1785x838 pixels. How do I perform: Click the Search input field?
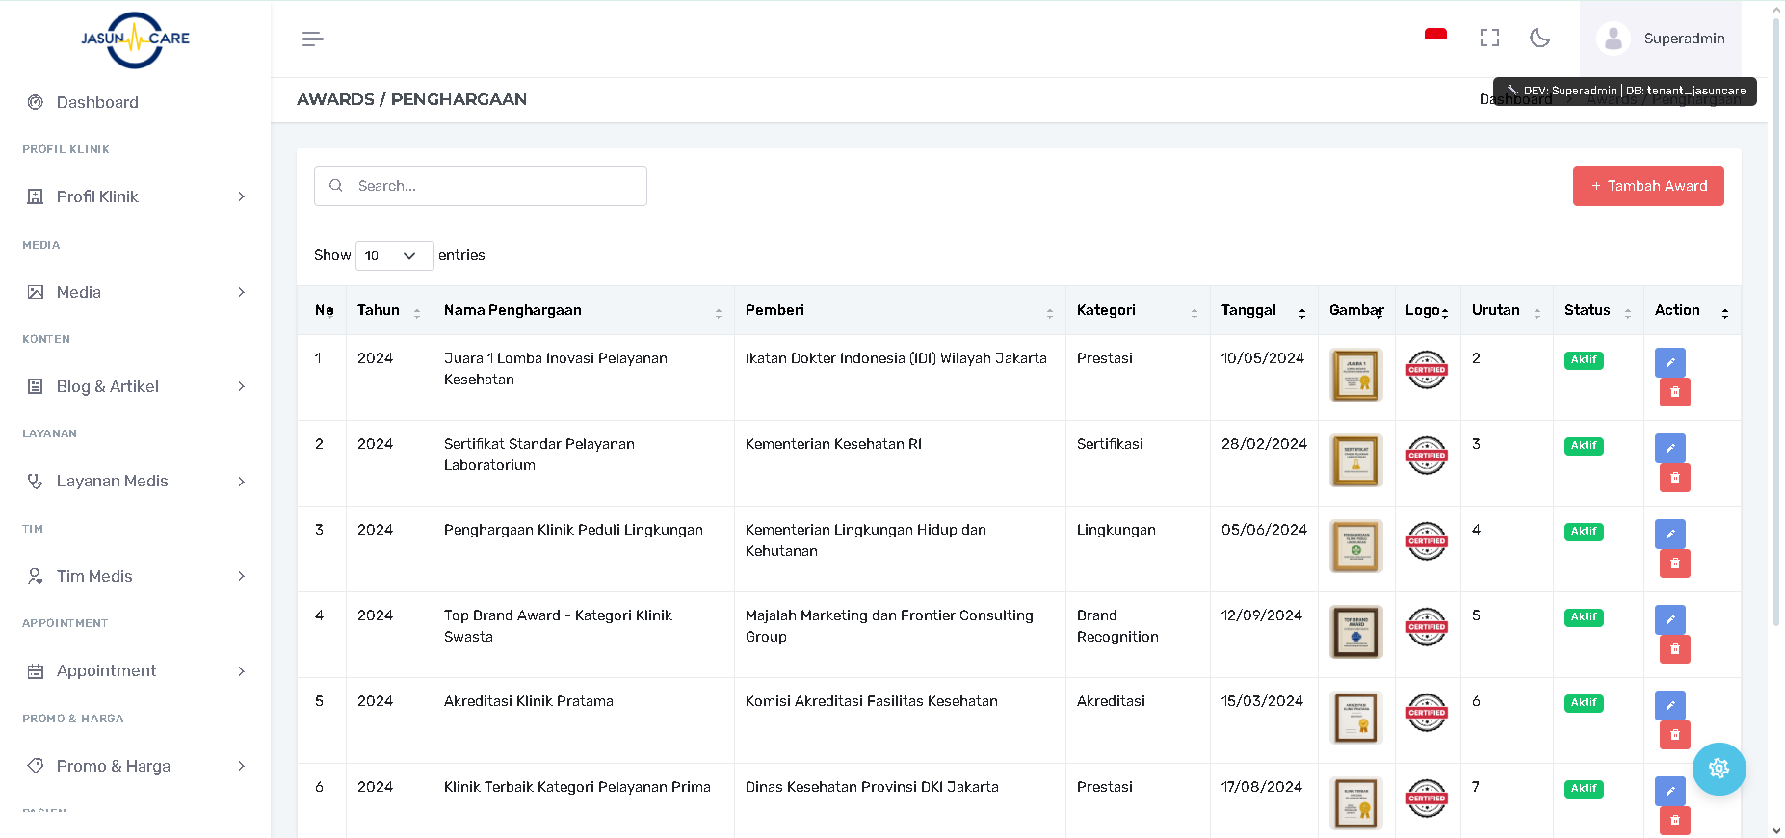(491, 186)
